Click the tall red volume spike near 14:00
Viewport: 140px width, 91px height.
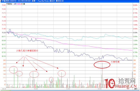tap(102, 75)
